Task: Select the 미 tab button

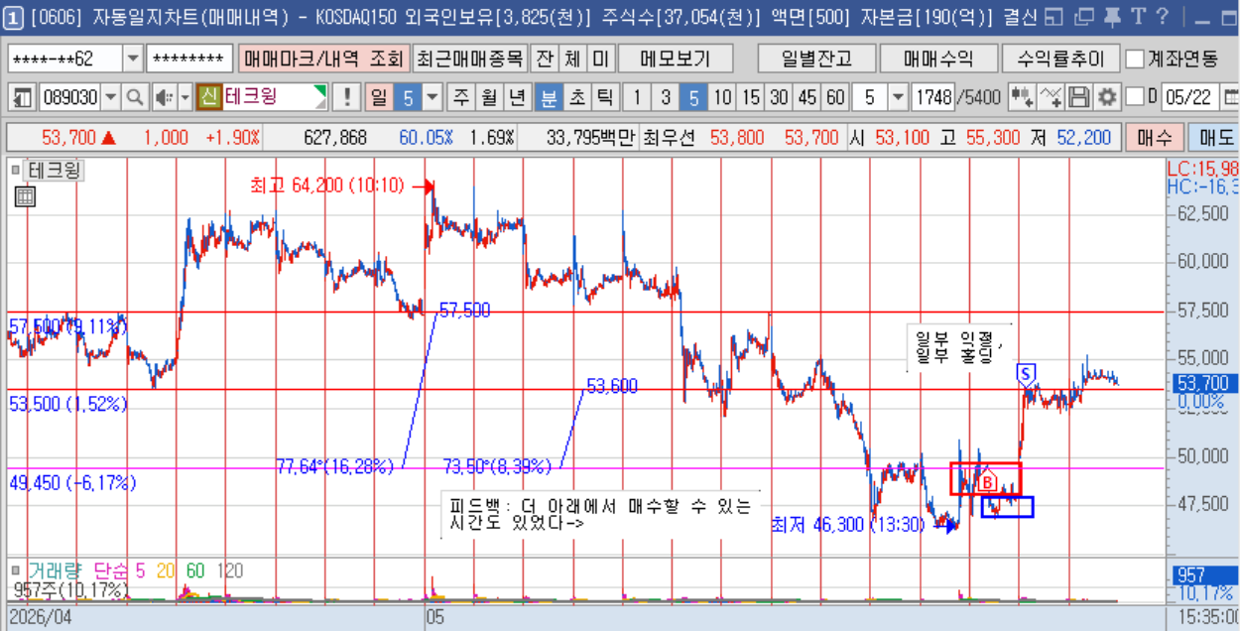Action: click(601, 59)
